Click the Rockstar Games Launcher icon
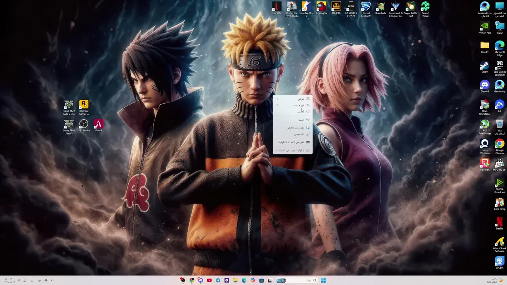The height and width of the screenshot is (285, 507). 84,108
